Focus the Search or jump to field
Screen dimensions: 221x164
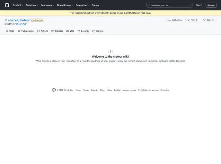[x=169, y=5]
